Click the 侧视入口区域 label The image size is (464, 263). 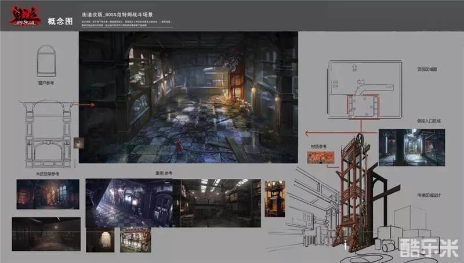tap(429, 121)
